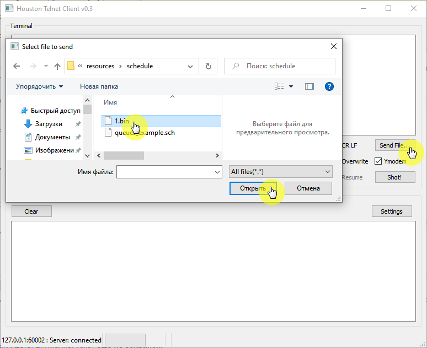Click the Back arrow in file dialog
The height and width of the screenshot is (348, 427).
coord(17,66)
